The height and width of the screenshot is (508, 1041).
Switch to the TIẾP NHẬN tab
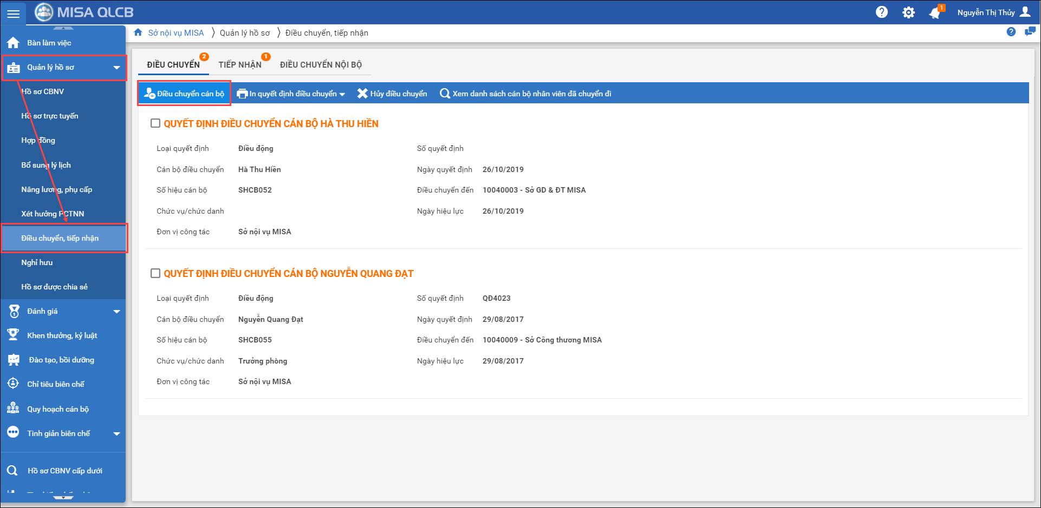click(x=240, y=65)
